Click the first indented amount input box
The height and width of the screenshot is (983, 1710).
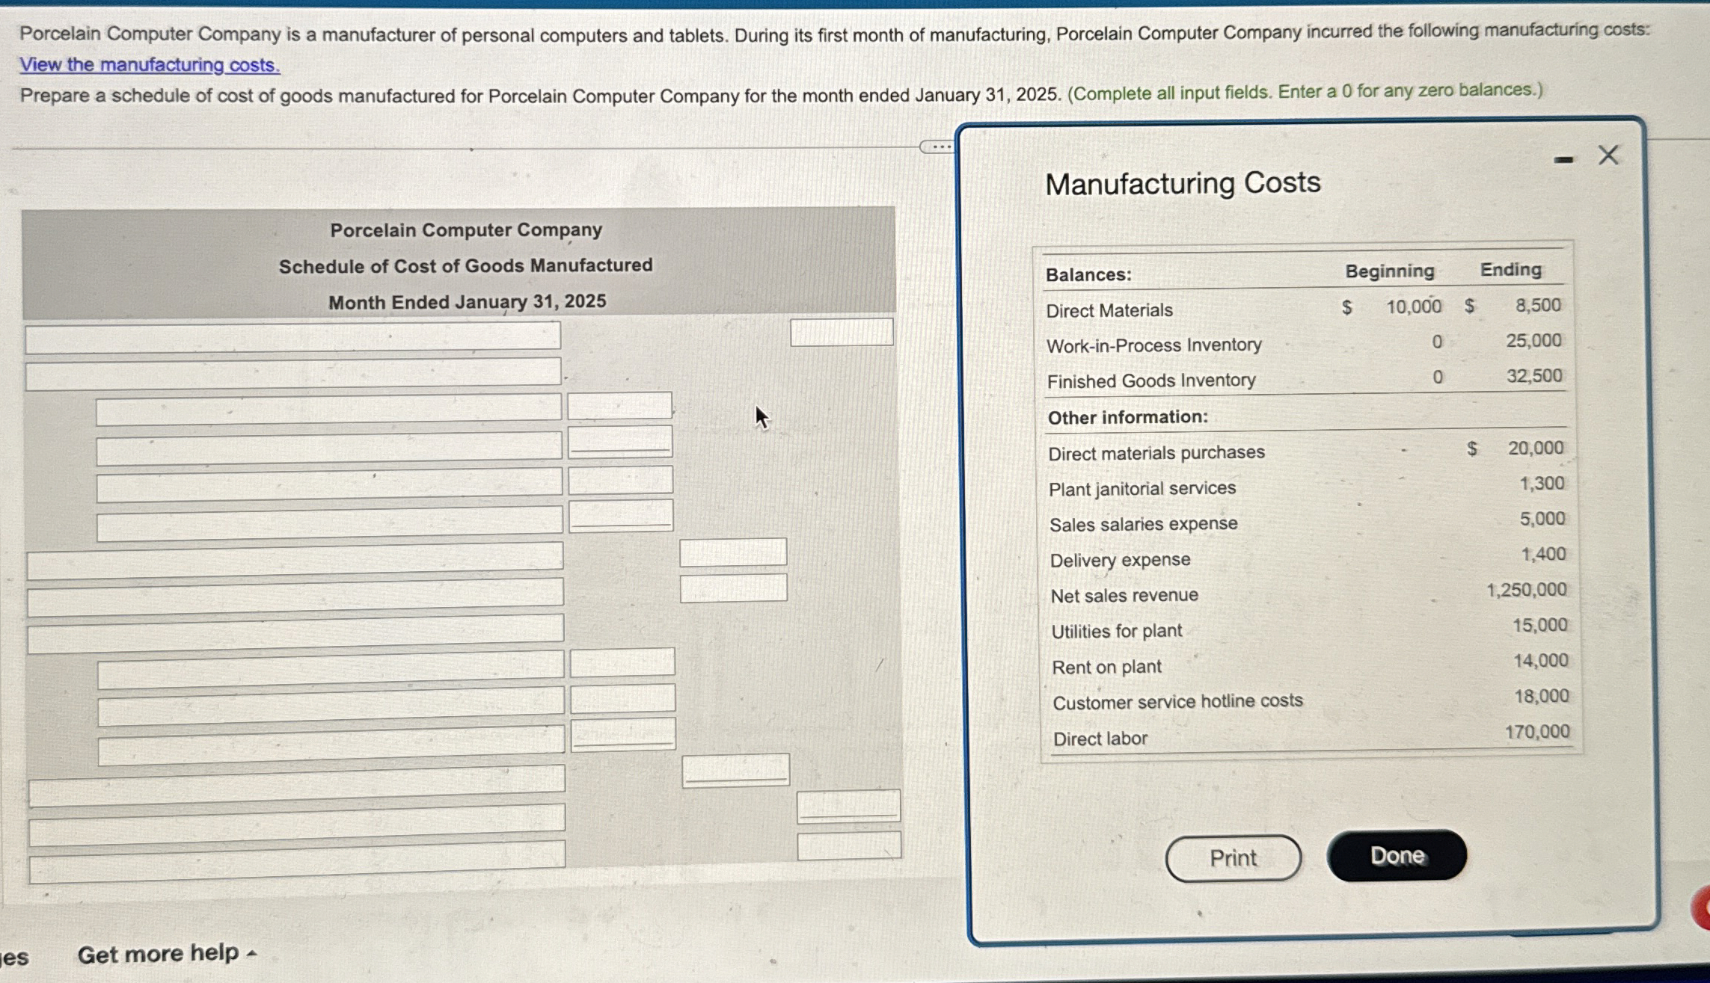pyautogui.click(x=619, y=406)
